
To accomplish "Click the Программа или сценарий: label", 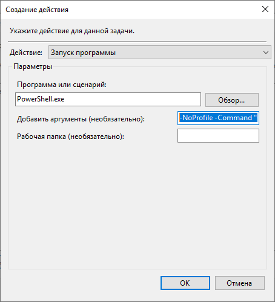I will tap(62, 85).
